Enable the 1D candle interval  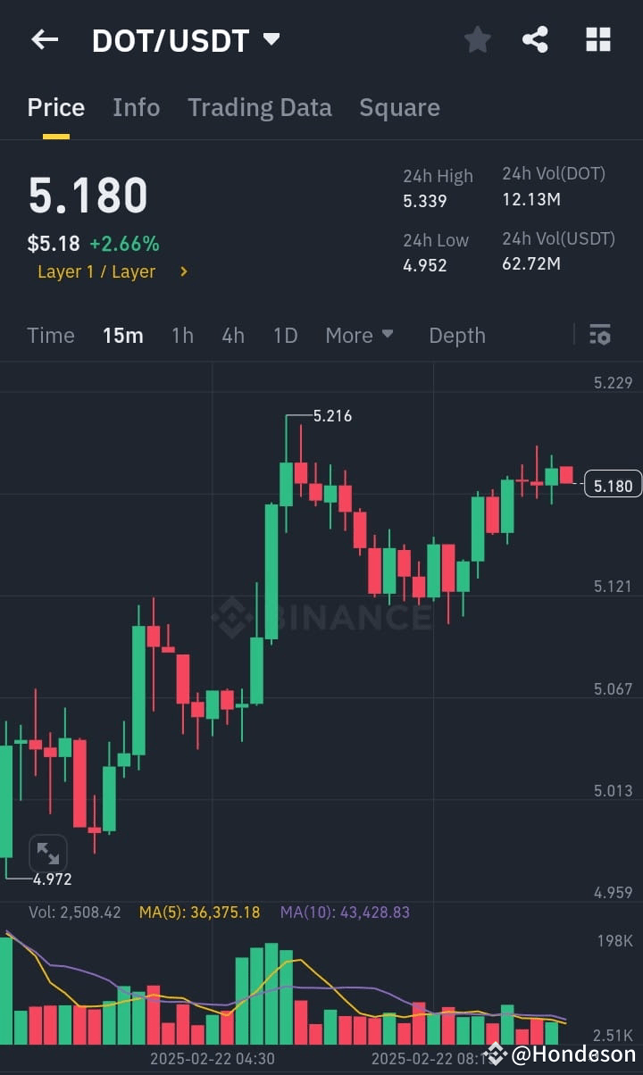click(x=285, y=335)
